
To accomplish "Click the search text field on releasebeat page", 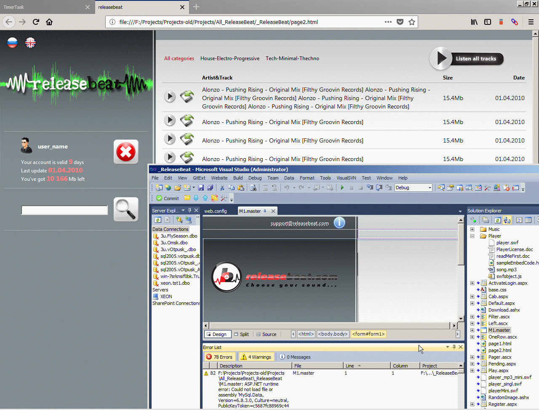I will pos(64,210).
